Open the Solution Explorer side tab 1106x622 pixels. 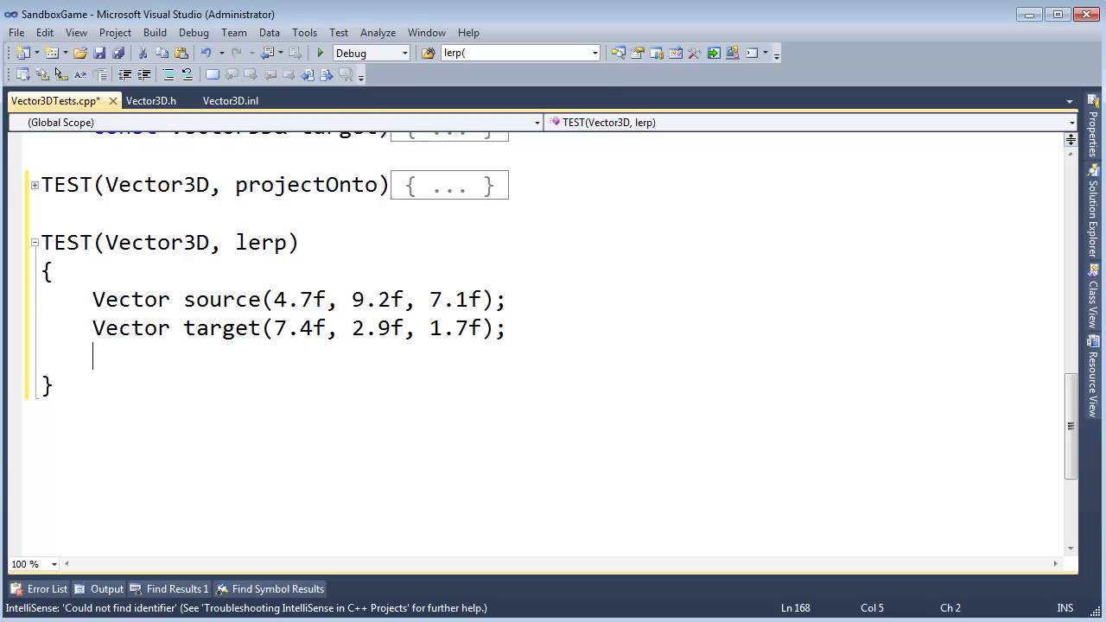coord(1093,210)
